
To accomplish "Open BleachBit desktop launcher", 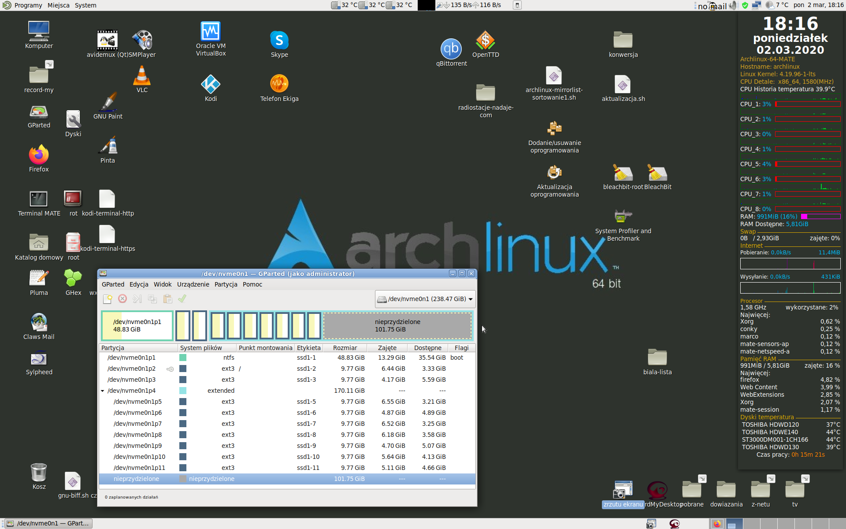I will pos(657,173).
